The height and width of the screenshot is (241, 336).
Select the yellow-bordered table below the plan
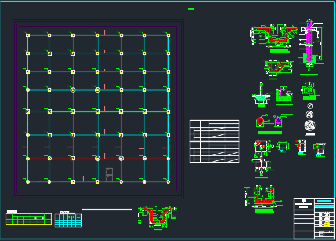[28, 219]
